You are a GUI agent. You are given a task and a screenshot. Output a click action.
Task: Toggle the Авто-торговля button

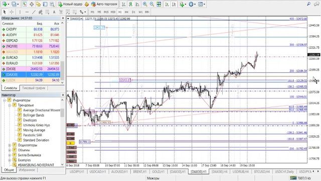104,4
